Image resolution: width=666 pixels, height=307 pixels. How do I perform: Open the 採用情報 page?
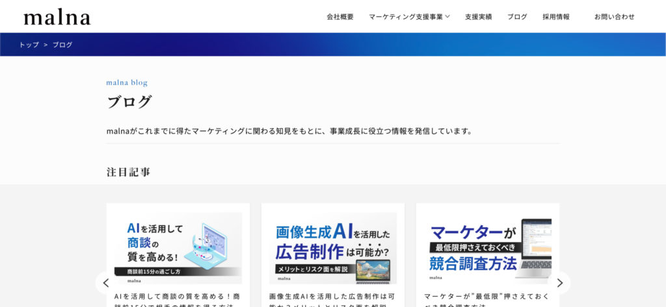556,17
